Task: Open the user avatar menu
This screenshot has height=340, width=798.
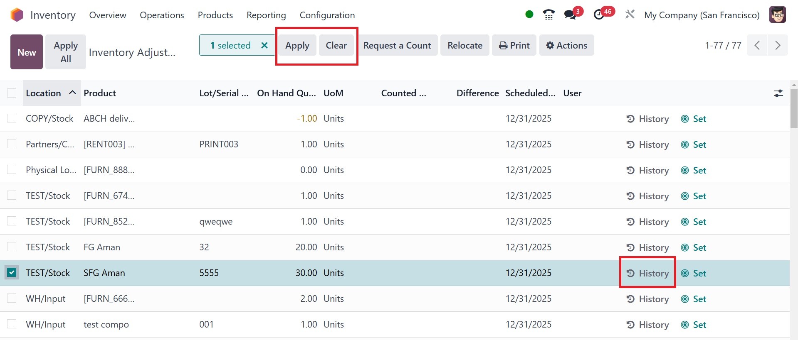Action: pos(777,15)
